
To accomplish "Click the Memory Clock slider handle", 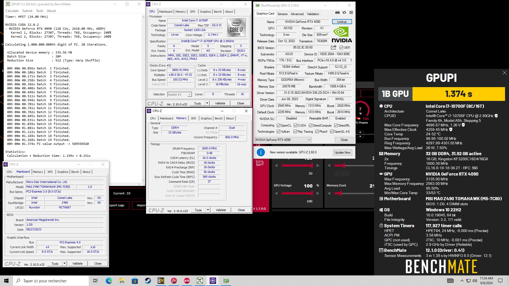I will pos(341,193).
